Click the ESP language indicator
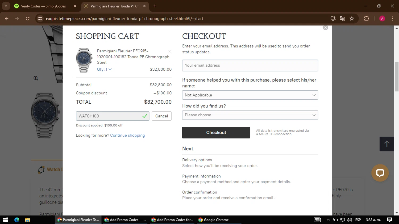Image resolution: width=399 pixels, height=224 pixels. 358,220
